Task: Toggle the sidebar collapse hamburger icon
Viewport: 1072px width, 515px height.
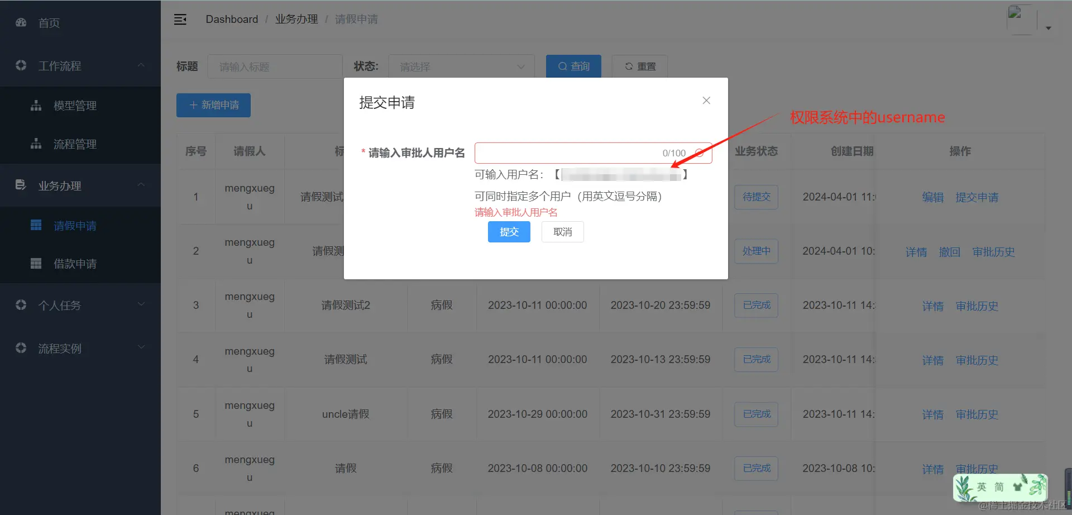Action: 180,20
